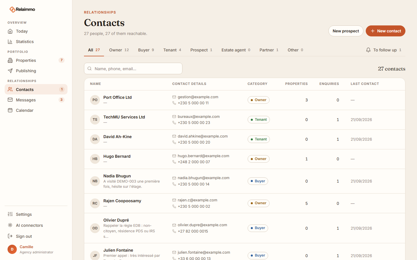
Task: Open Statistics via its bar chart icon
Action: point(10,42)
